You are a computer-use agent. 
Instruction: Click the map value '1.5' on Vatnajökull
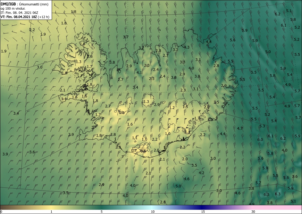coord(185,107)
